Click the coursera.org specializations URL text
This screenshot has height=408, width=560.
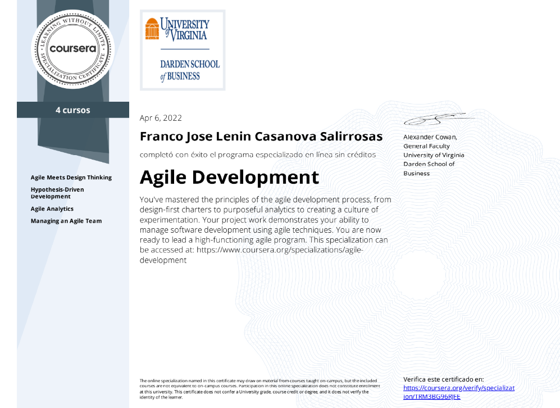pos(264,250)
